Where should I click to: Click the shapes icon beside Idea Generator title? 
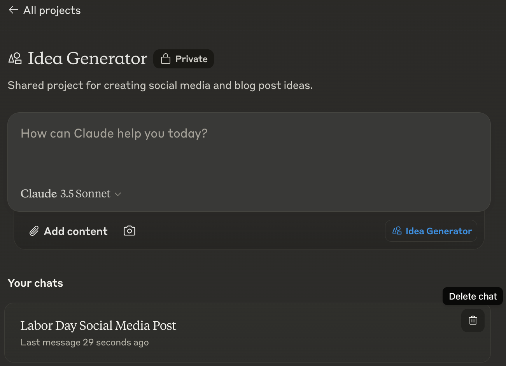click(x=15, y=59)
